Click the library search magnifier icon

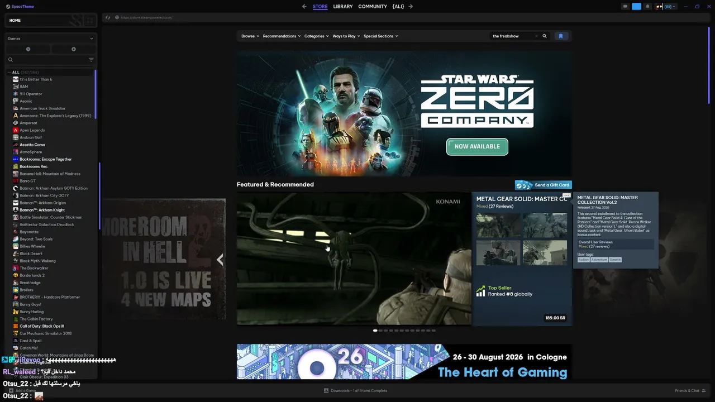(x=10, y=60)
